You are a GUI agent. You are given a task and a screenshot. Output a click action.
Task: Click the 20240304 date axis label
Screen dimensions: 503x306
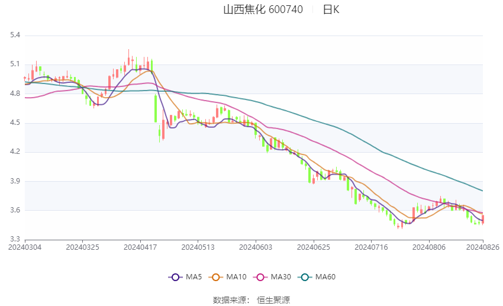25,247
